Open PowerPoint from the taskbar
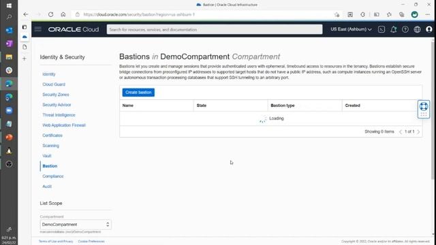Viewport: 436px width, 245px height. click(x=9, y=137)
